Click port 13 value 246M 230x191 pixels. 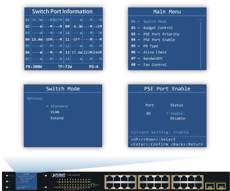(97, 52)
